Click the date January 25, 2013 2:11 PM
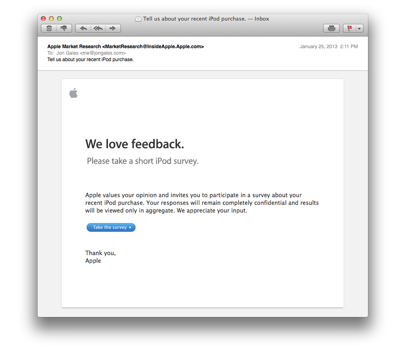The height and width of the screenshot is (349, 406). point(329,47)
